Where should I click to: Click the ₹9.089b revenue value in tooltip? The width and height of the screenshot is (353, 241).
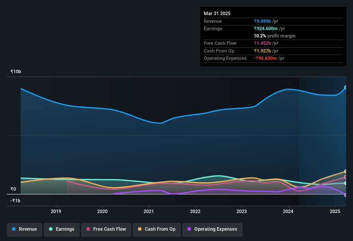coord(262,21)
